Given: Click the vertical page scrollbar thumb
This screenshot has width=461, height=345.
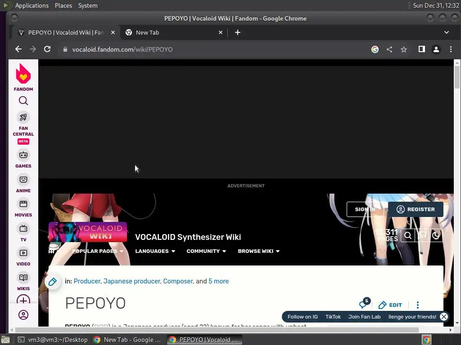Looking at the screenshot, I should pyautogui.click(x=457, y=77).
